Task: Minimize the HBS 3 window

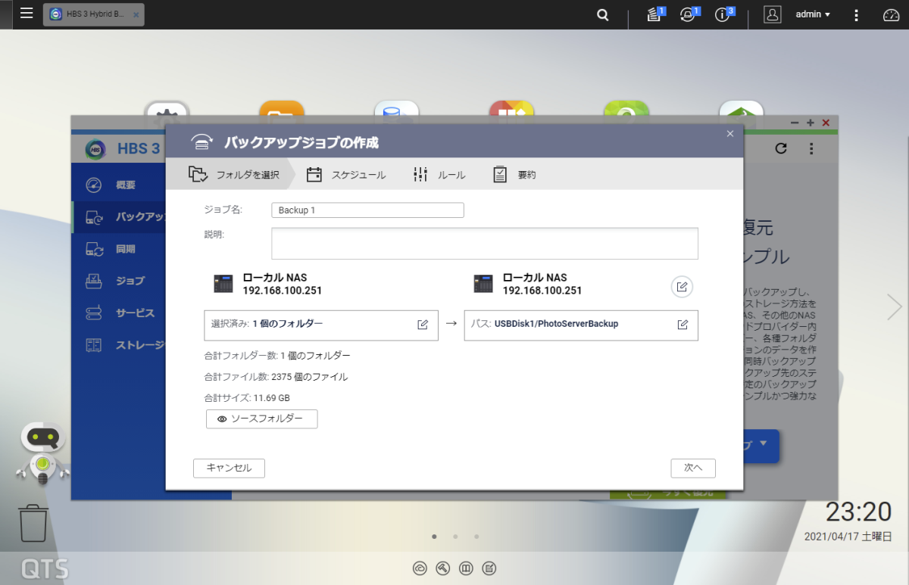Action: click(x=795, y=123)
